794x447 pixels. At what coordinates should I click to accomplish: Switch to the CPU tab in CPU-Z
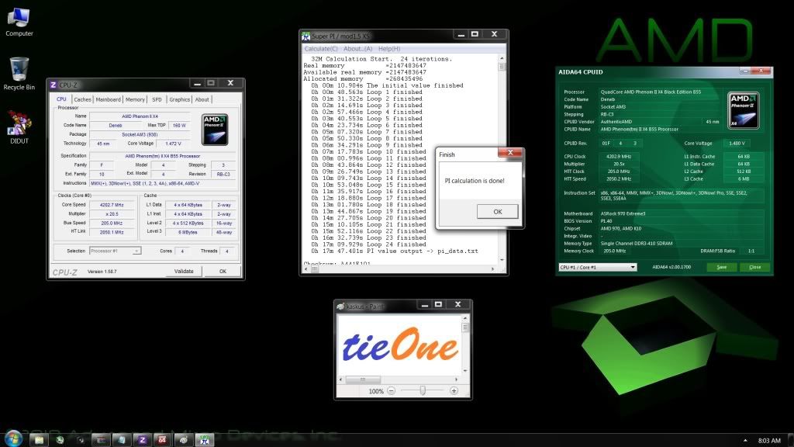pos(61,99)
